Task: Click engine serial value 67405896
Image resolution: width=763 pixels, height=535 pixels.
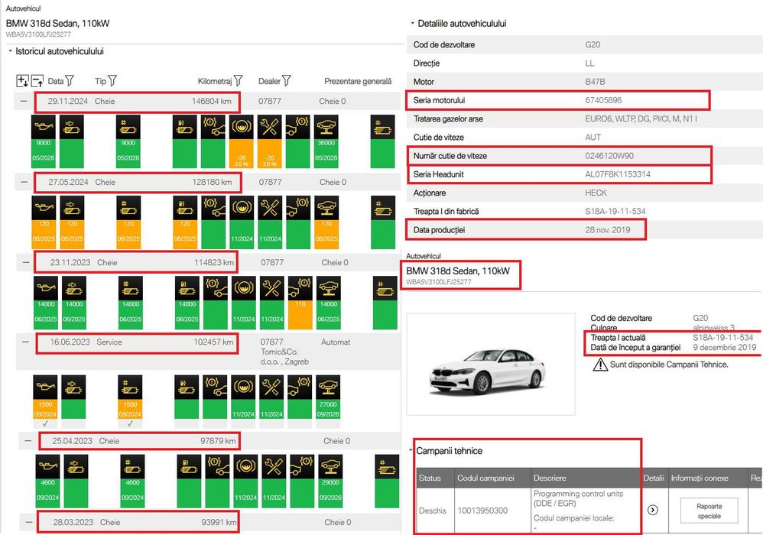Action: point(603,100)
